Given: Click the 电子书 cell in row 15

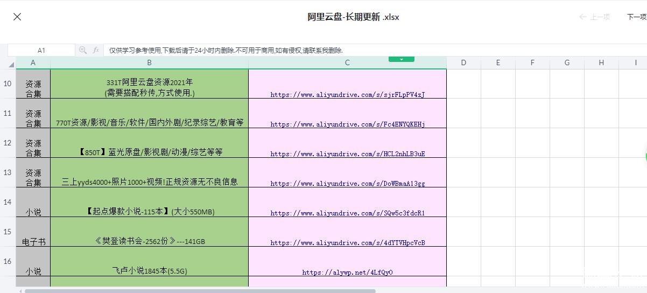Looking at the screenshot, I should [33, 232].
